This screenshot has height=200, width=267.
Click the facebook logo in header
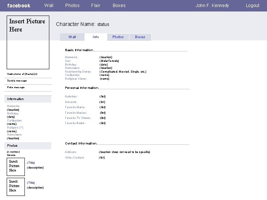19,6
